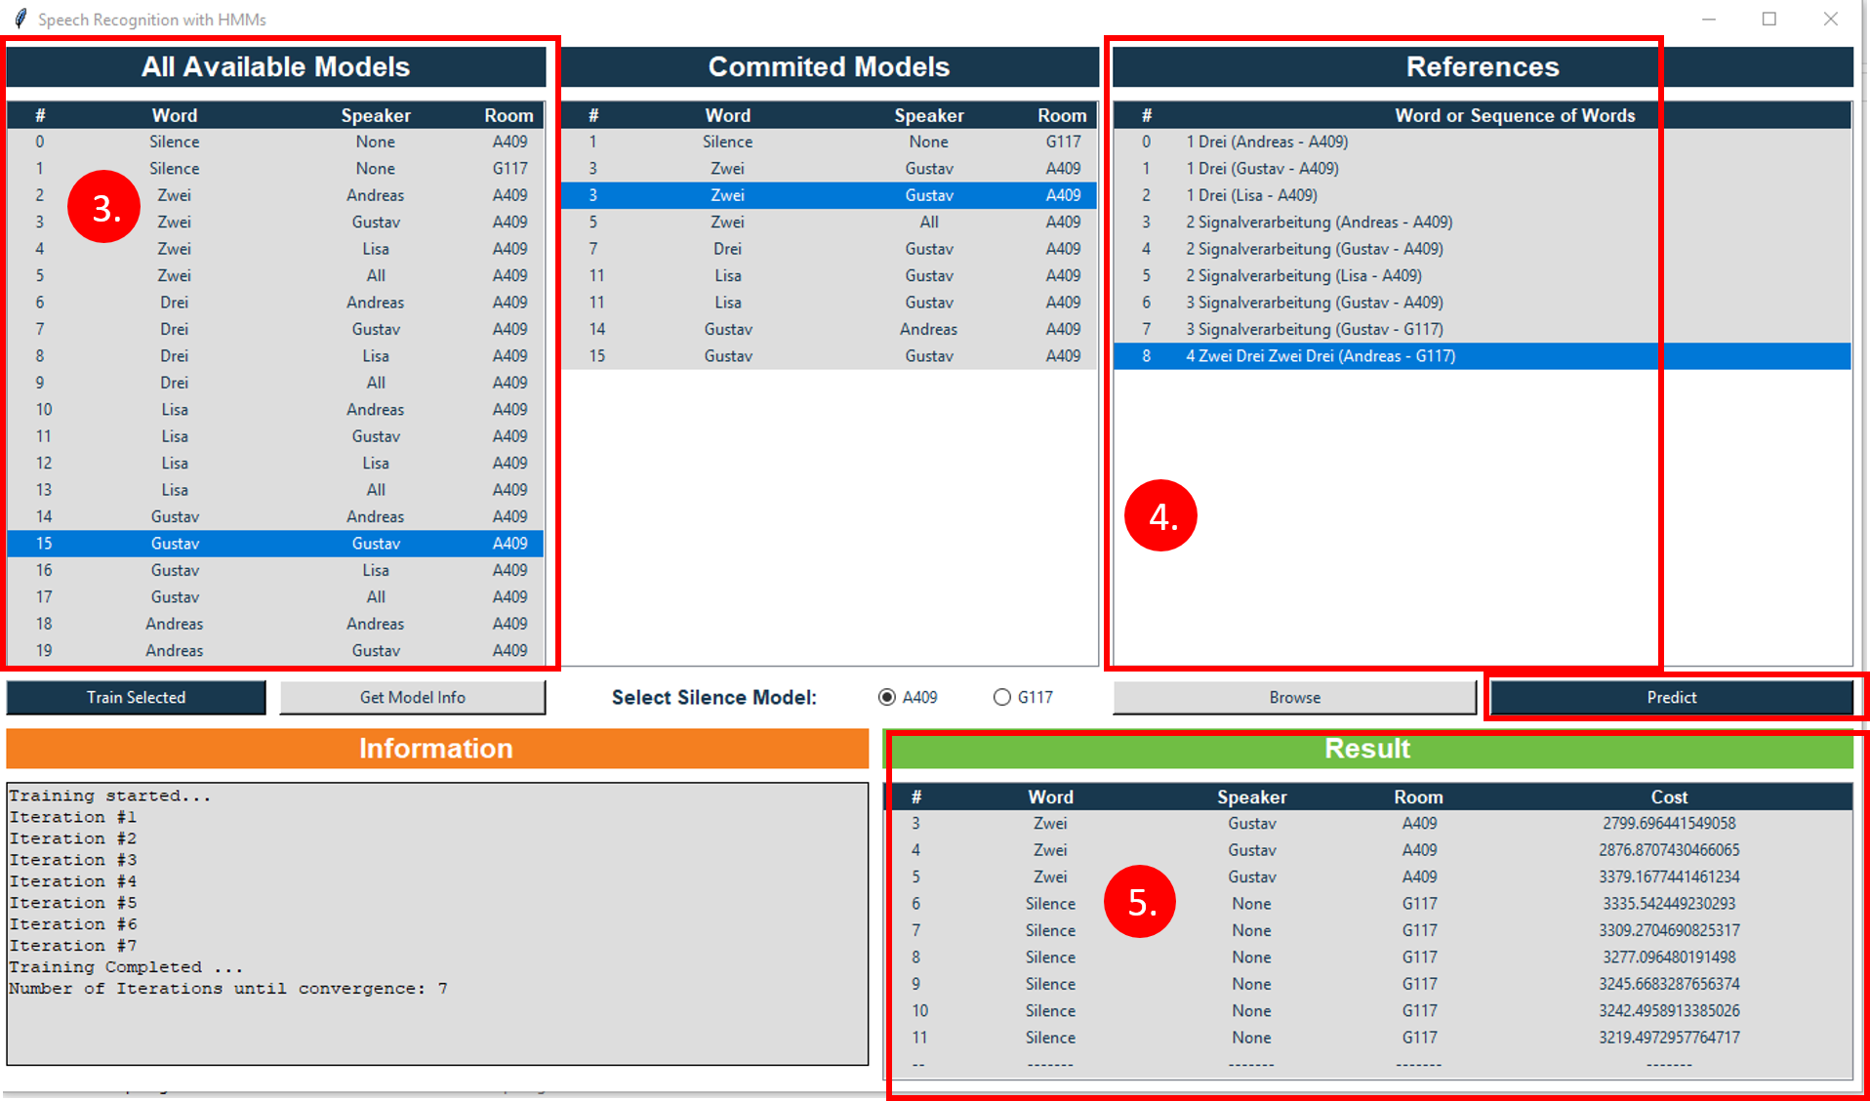Run Predict on selected reference

1671,697
